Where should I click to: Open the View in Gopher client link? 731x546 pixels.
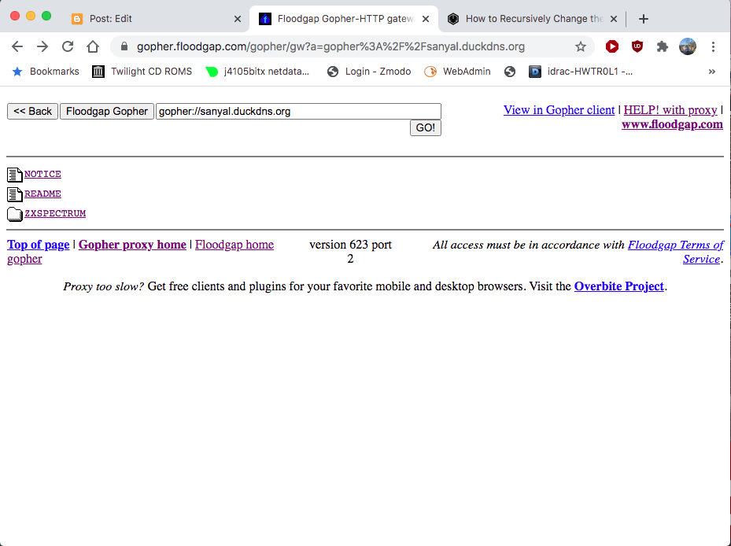pyautogui.click(x=559, y=110)
